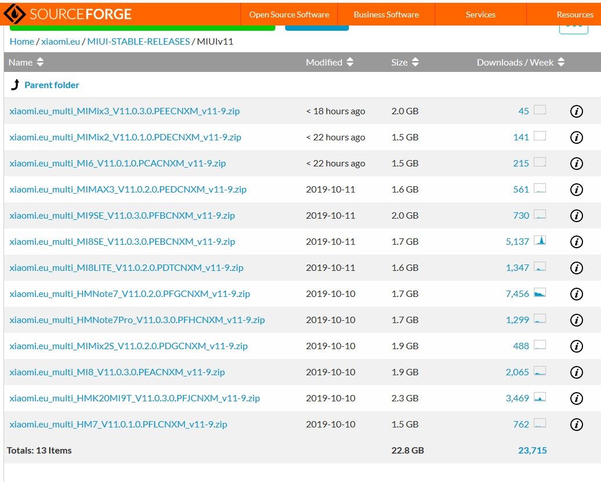Image resolution: width=601 pixels, height=482 pixels.
Task: Open info icon for MIMix3 zip row
Action: pos(577,111)
